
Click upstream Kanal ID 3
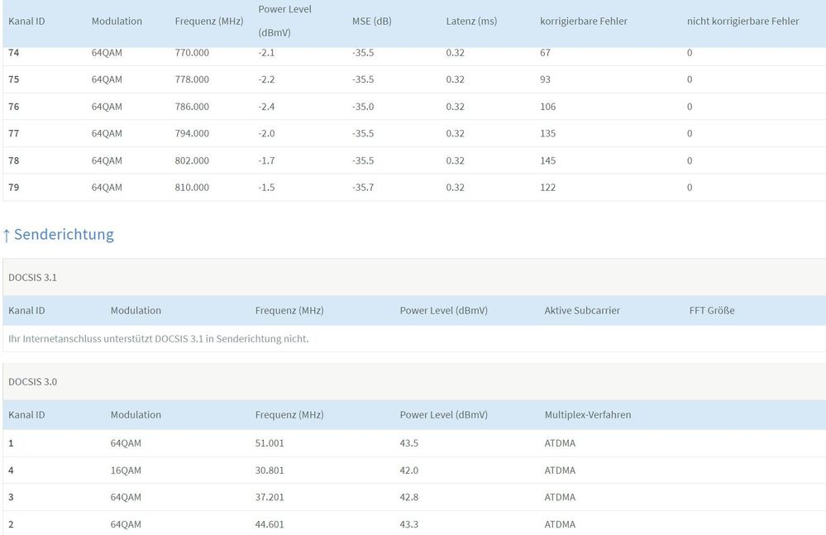pyautogui.click(x=11, y=497)
